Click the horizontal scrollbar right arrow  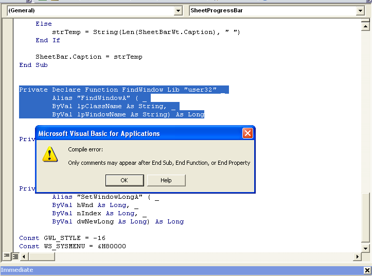(357, 256)
